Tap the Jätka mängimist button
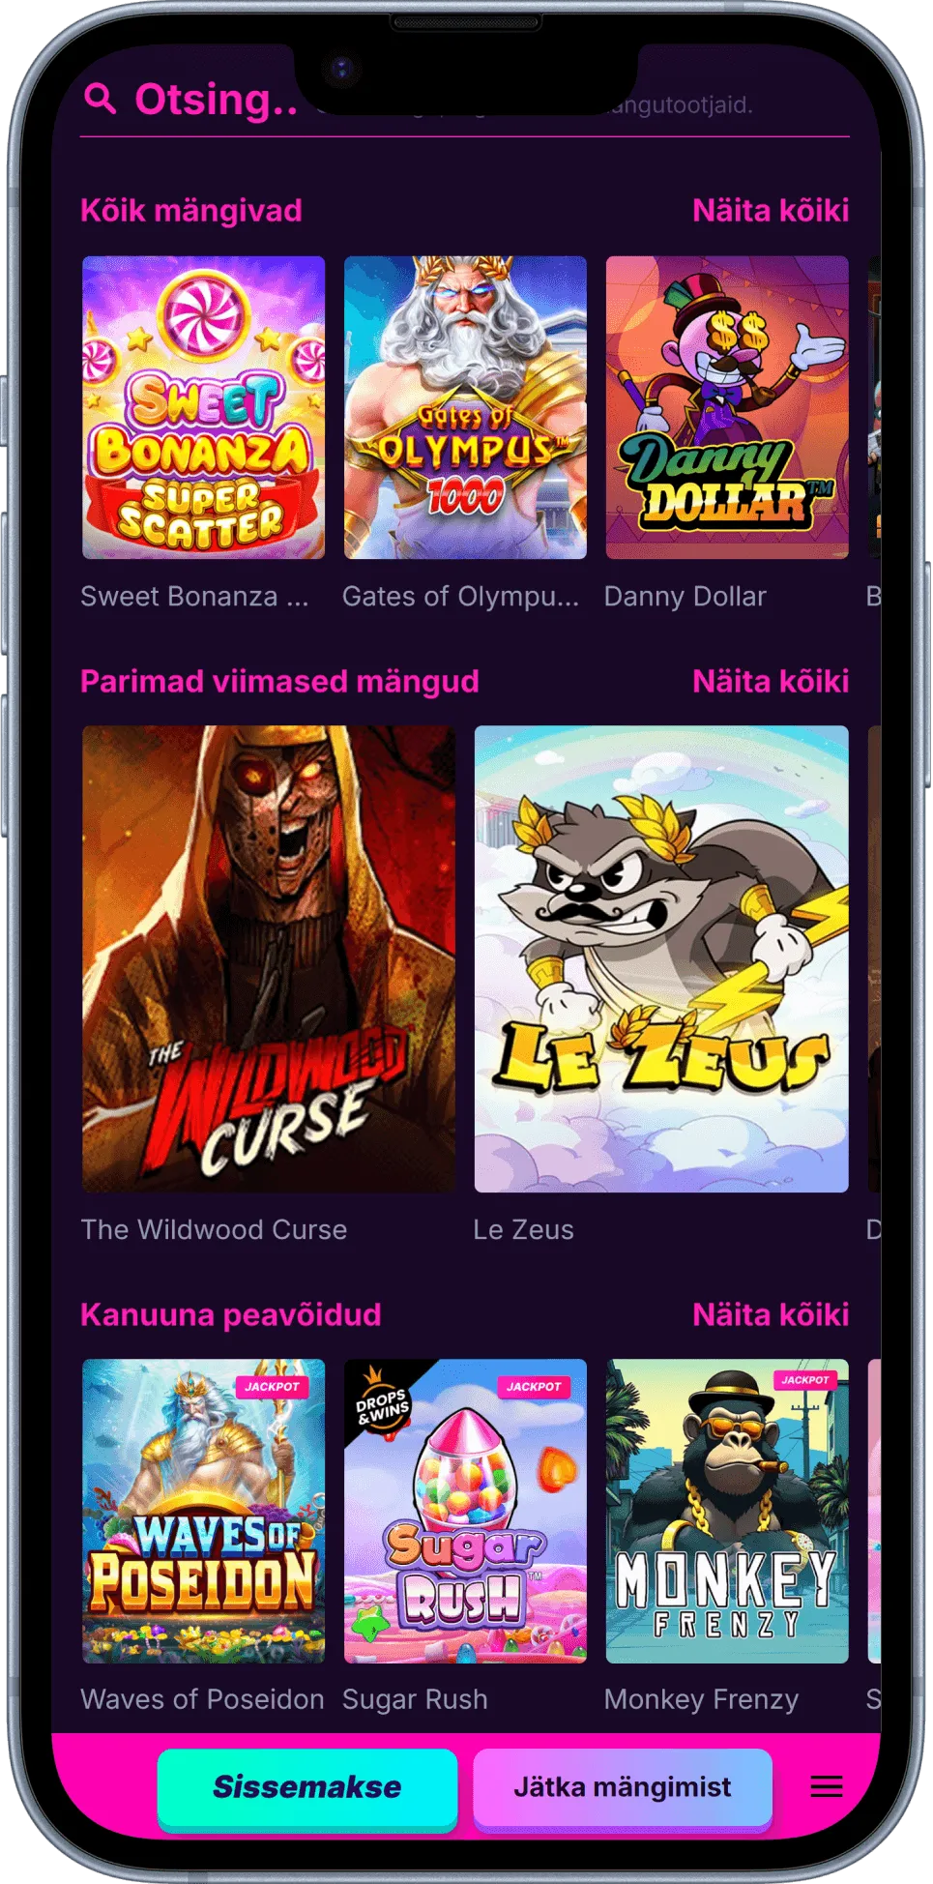Screen dimensions: 933x1884 (623, 1786)
